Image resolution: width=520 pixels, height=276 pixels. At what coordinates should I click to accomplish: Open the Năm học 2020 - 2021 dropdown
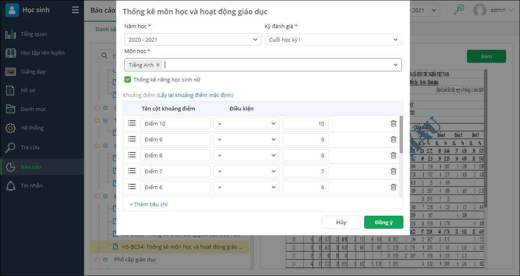(x=193, y=40)
